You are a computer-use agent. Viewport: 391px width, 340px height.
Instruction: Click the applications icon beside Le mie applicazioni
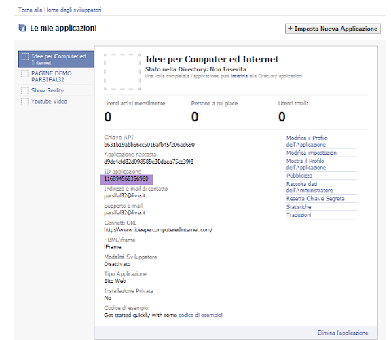(x=22, y=28)
